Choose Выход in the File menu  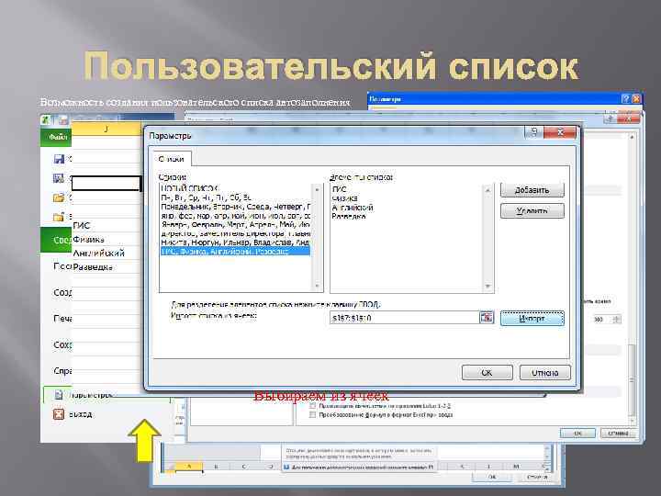point(80,414)
